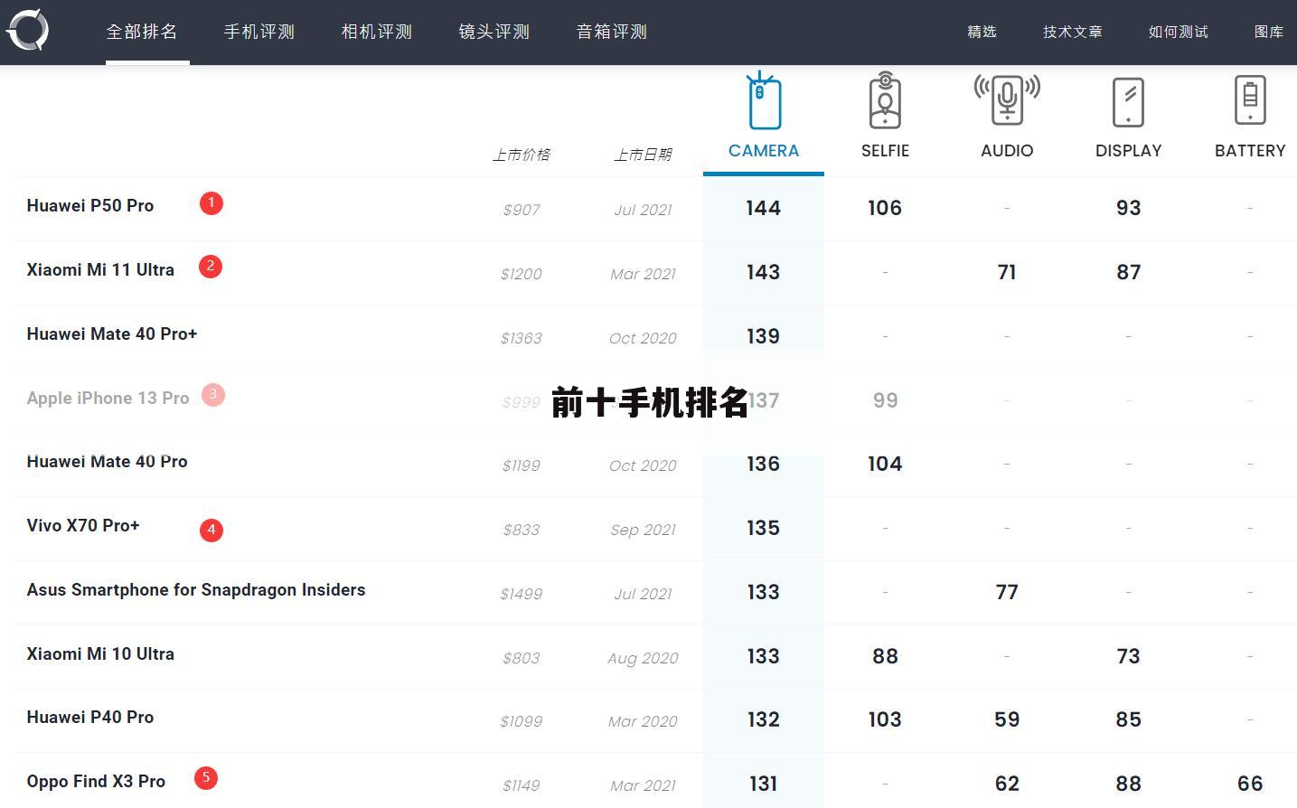This screenshot has height=808, width=1297.
Task: Click the $1200 price of Xiaomi Mi 11 Ultra
Action: click(522, 274)
